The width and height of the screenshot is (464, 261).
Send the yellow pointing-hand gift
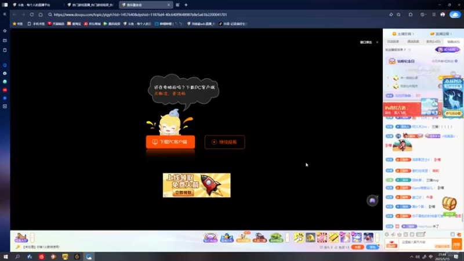299,237
